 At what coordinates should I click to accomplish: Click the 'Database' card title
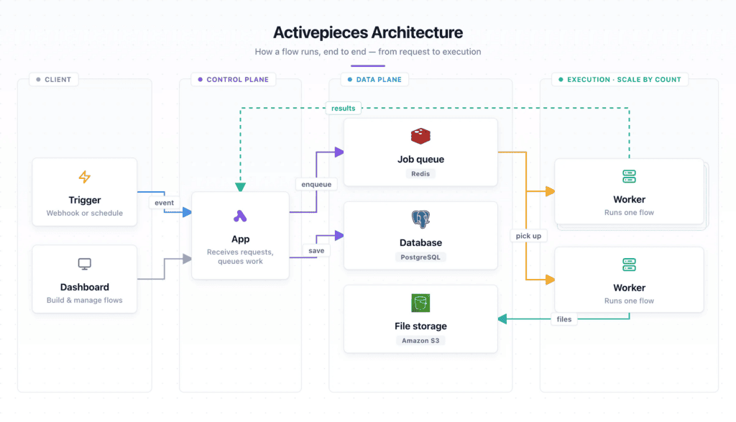click(x=420, y=243)
